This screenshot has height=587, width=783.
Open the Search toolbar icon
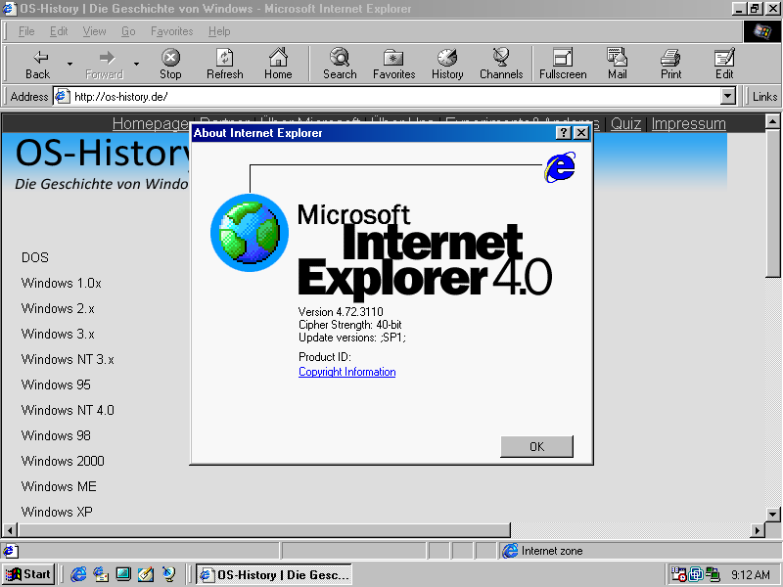pyautogui.click(x=340, y=58)
